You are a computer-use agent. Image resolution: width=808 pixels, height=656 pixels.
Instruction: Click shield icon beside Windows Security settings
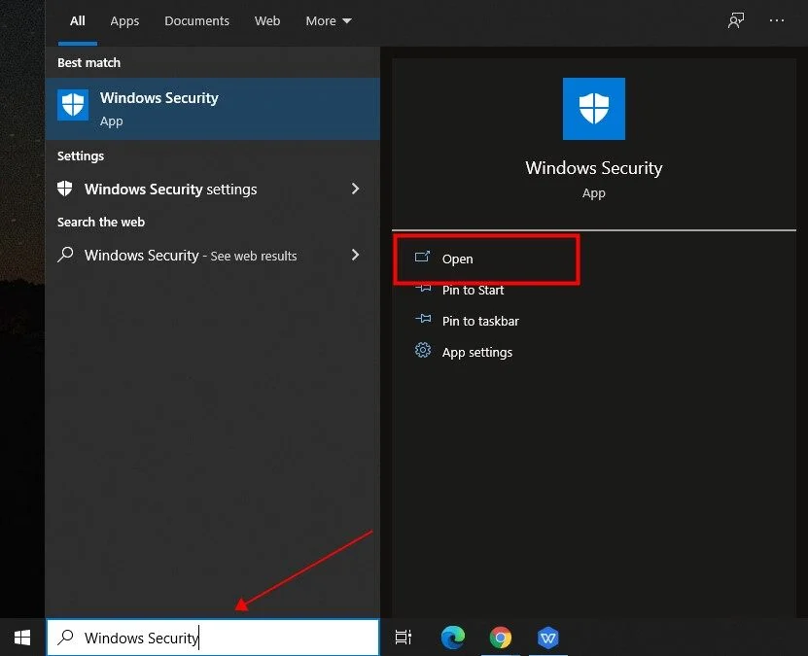coord(65,189)
